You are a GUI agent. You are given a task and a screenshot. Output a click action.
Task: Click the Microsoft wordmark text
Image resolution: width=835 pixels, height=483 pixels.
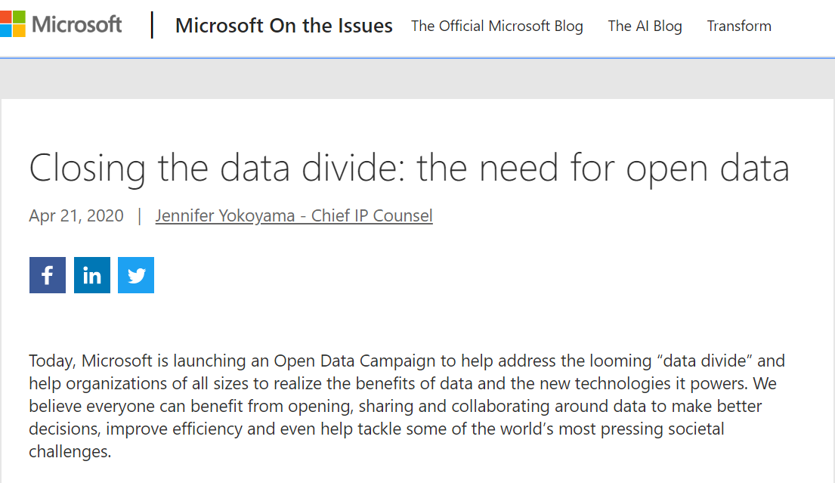click(76, 24)
